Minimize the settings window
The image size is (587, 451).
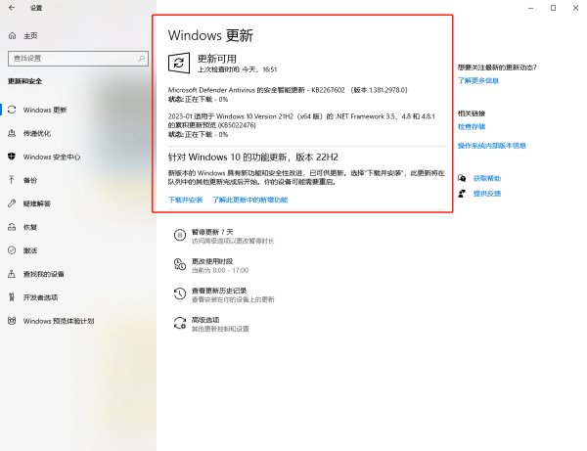click(x=531, y=8)
